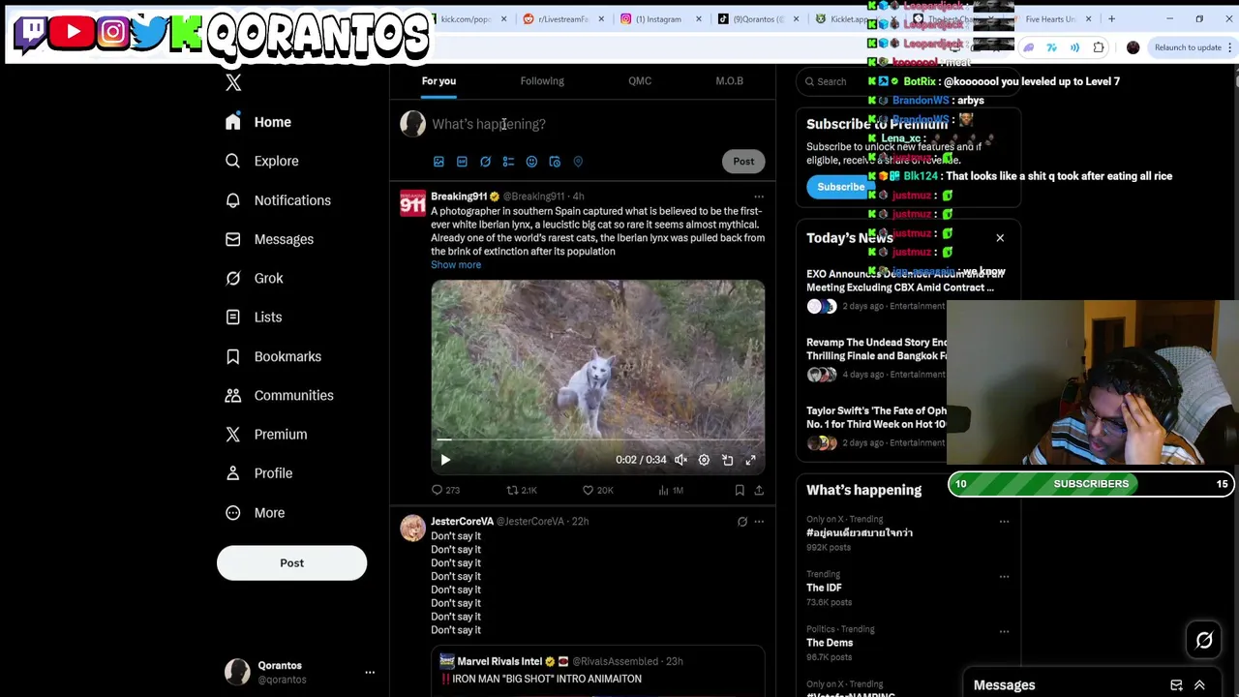Screen dimensions: 1239x697
Task: Open more options on JesterCoreVA post
Action: [759, 522]
